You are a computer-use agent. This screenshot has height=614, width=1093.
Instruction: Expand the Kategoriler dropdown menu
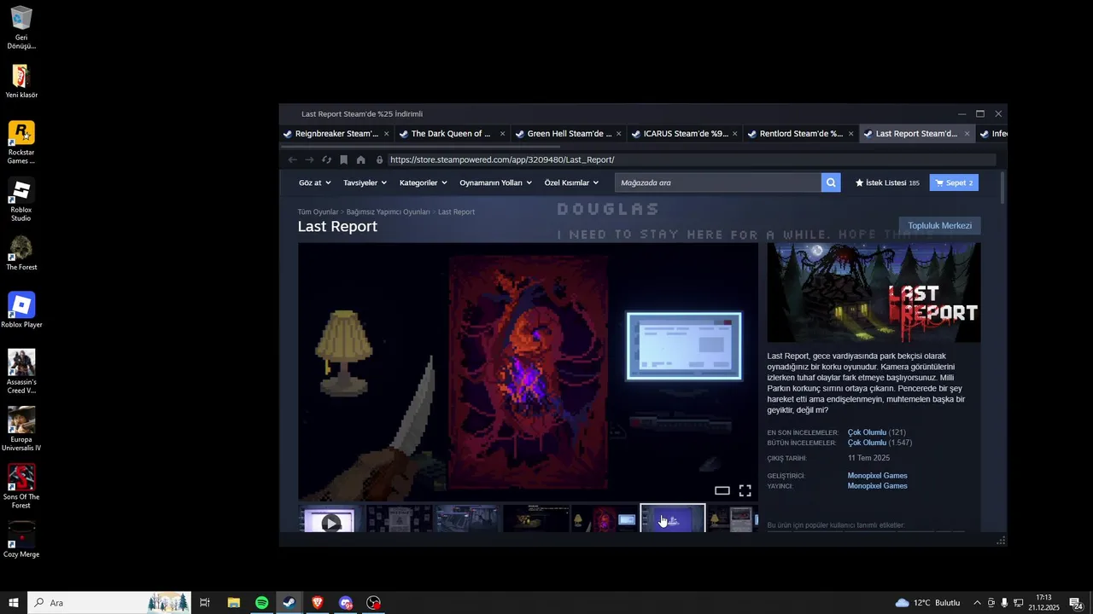point(423,182)
